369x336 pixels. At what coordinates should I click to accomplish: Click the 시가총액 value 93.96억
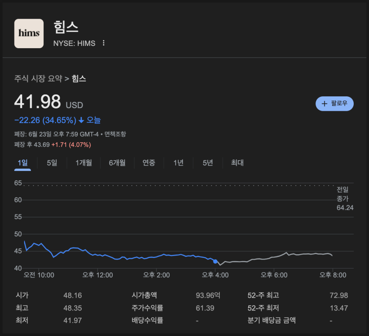click(x=208, y=295)
